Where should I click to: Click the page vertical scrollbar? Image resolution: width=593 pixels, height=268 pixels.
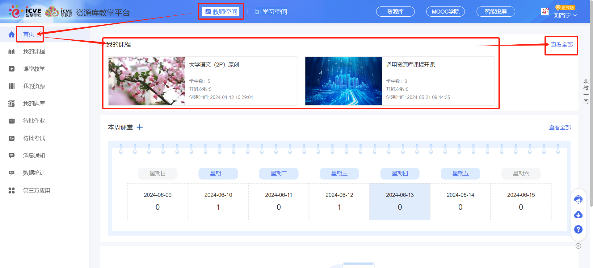tap(591, 123)
